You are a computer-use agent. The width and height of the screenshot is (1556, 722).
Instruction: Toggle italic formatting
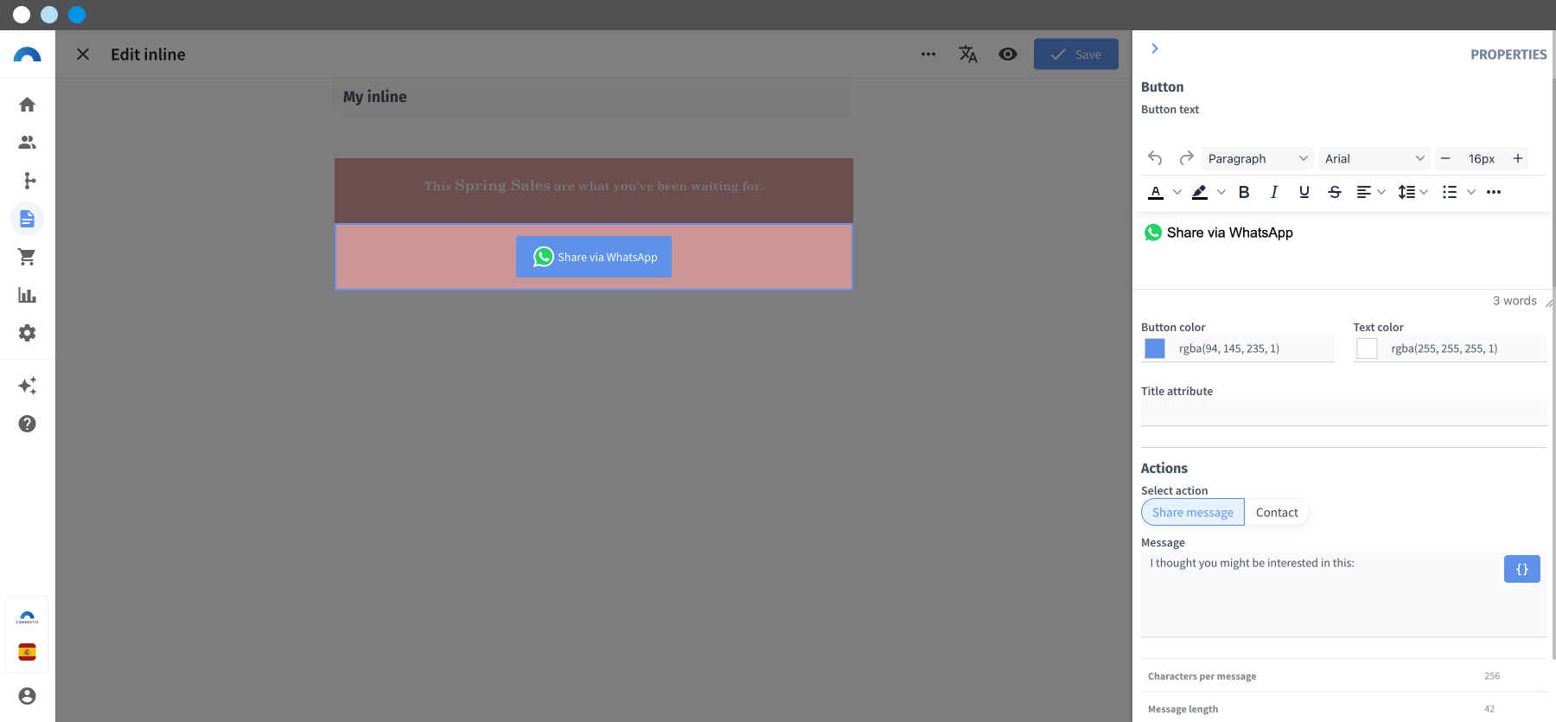1274,192
